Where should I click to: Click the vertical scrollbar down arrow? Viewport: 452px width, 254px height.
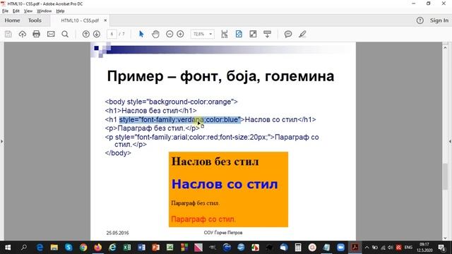point(445,238)
